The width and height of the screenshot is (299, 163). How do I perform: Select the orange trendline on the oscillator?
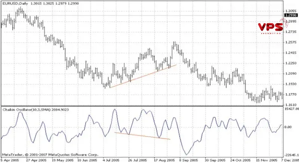pyautogui.click(x=142, y=136)
